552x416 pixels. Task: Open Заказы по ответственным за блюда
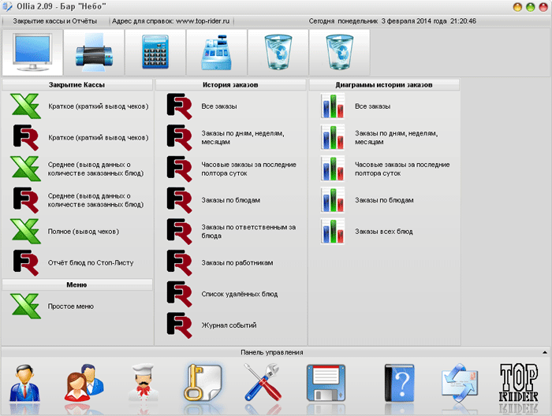click(248, 232)
